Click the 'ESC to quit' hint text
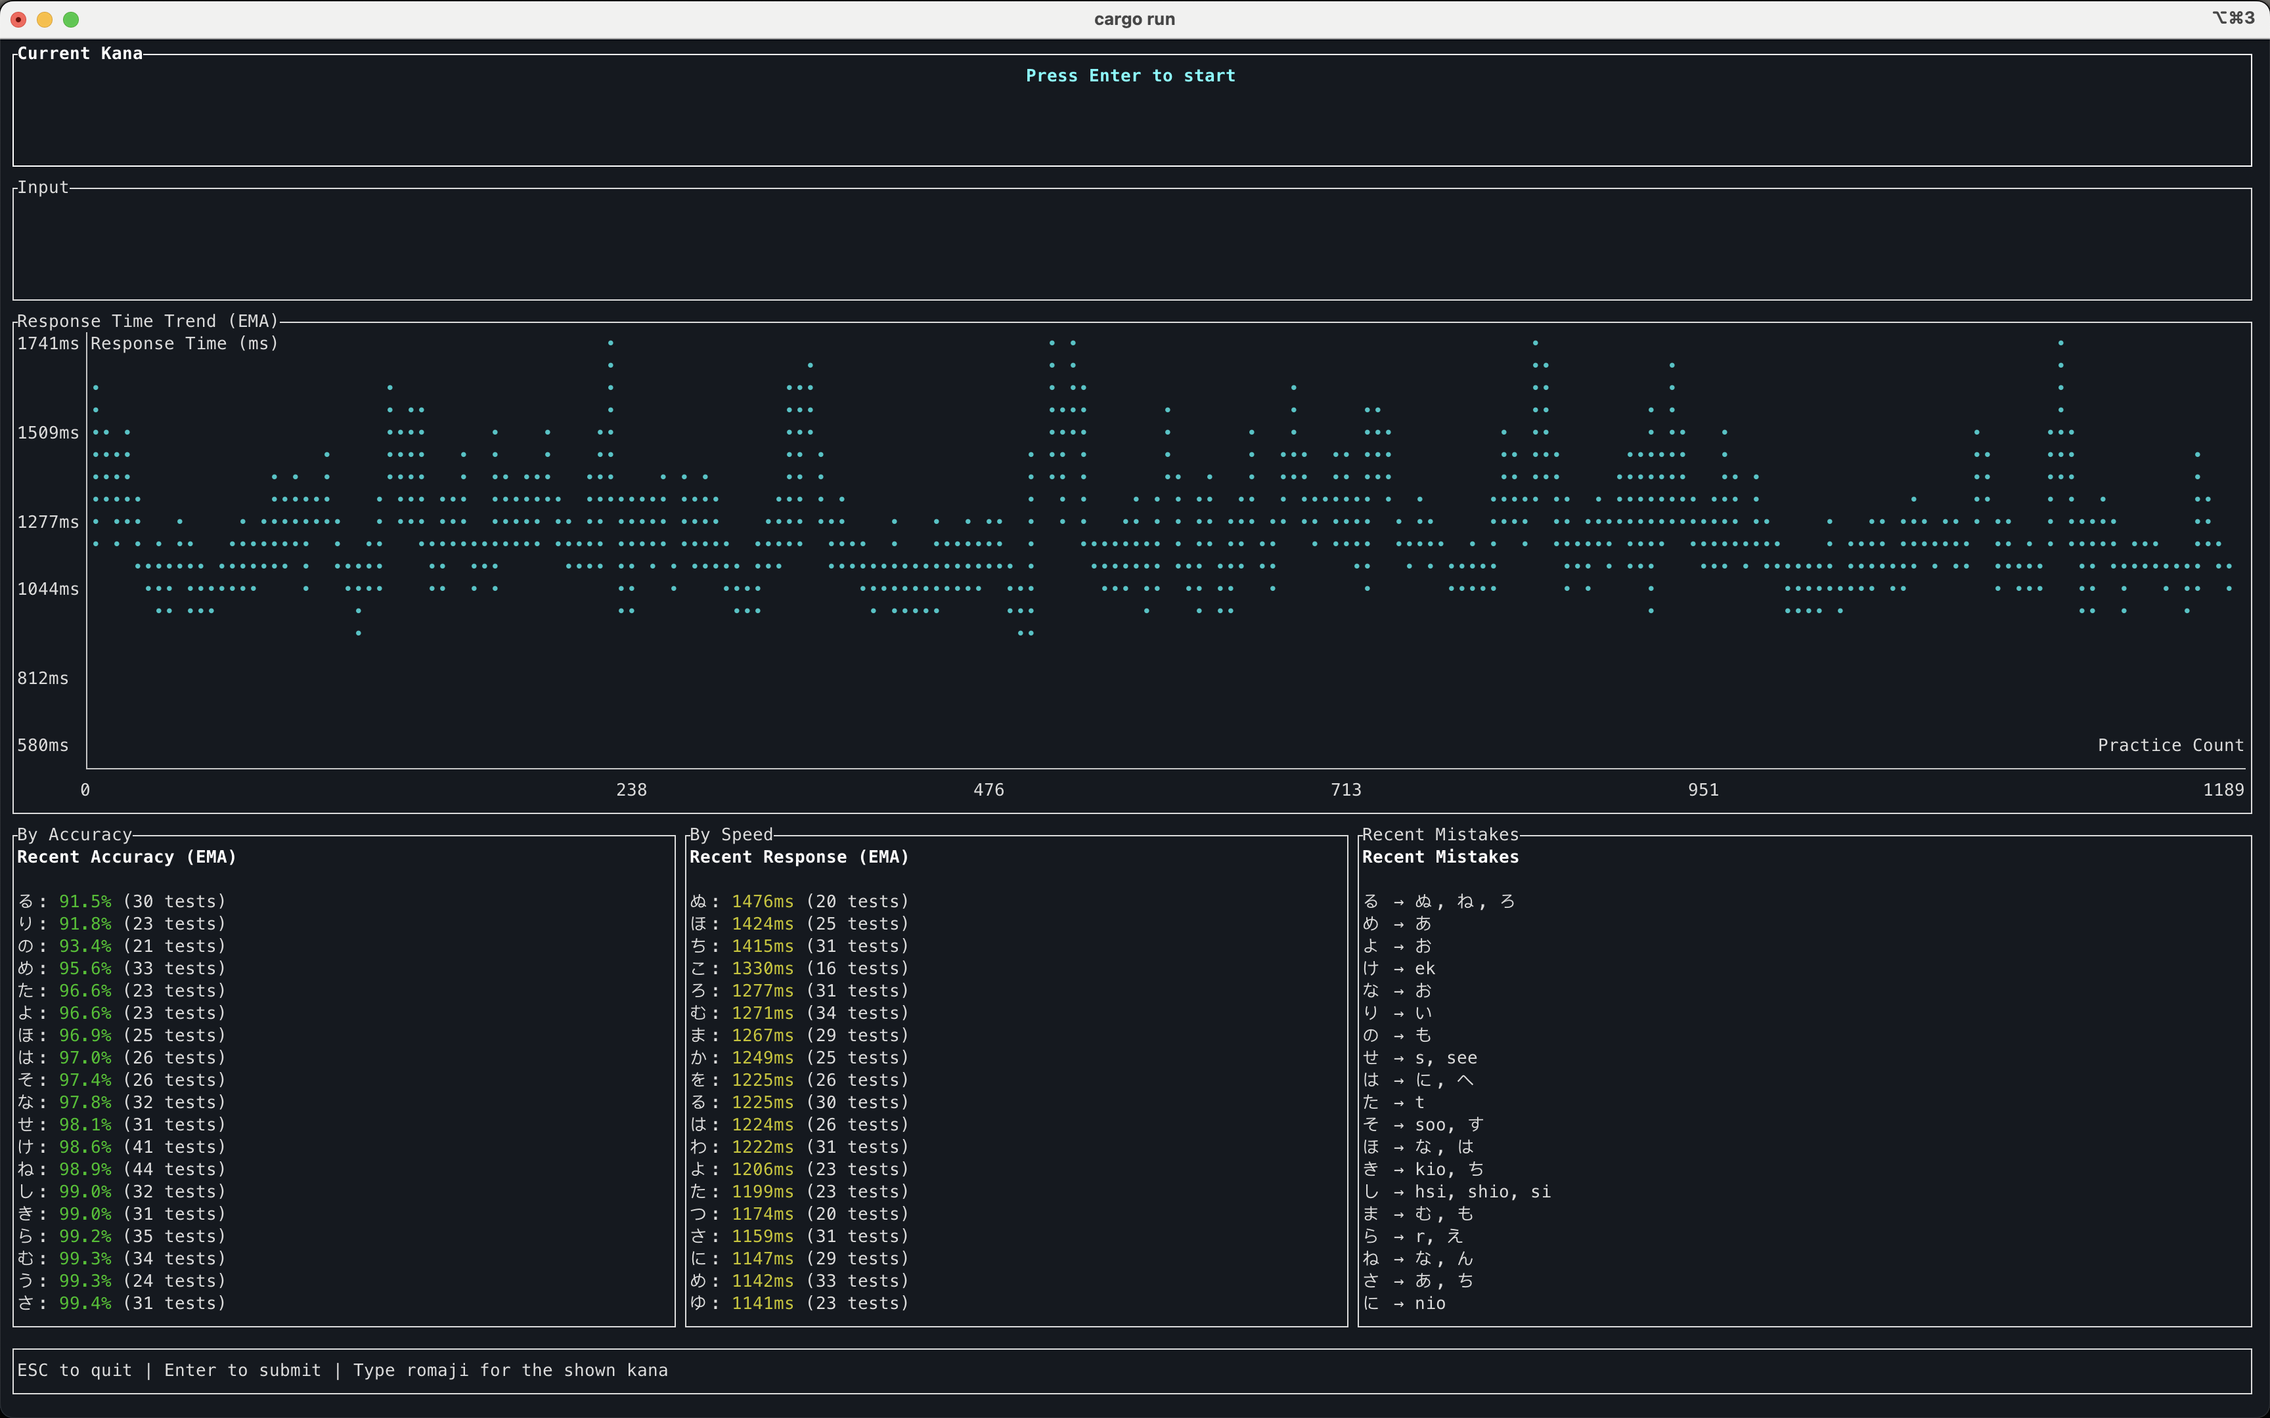The width and height of the screenshot is (2270, 1418). pos(75,1370)
